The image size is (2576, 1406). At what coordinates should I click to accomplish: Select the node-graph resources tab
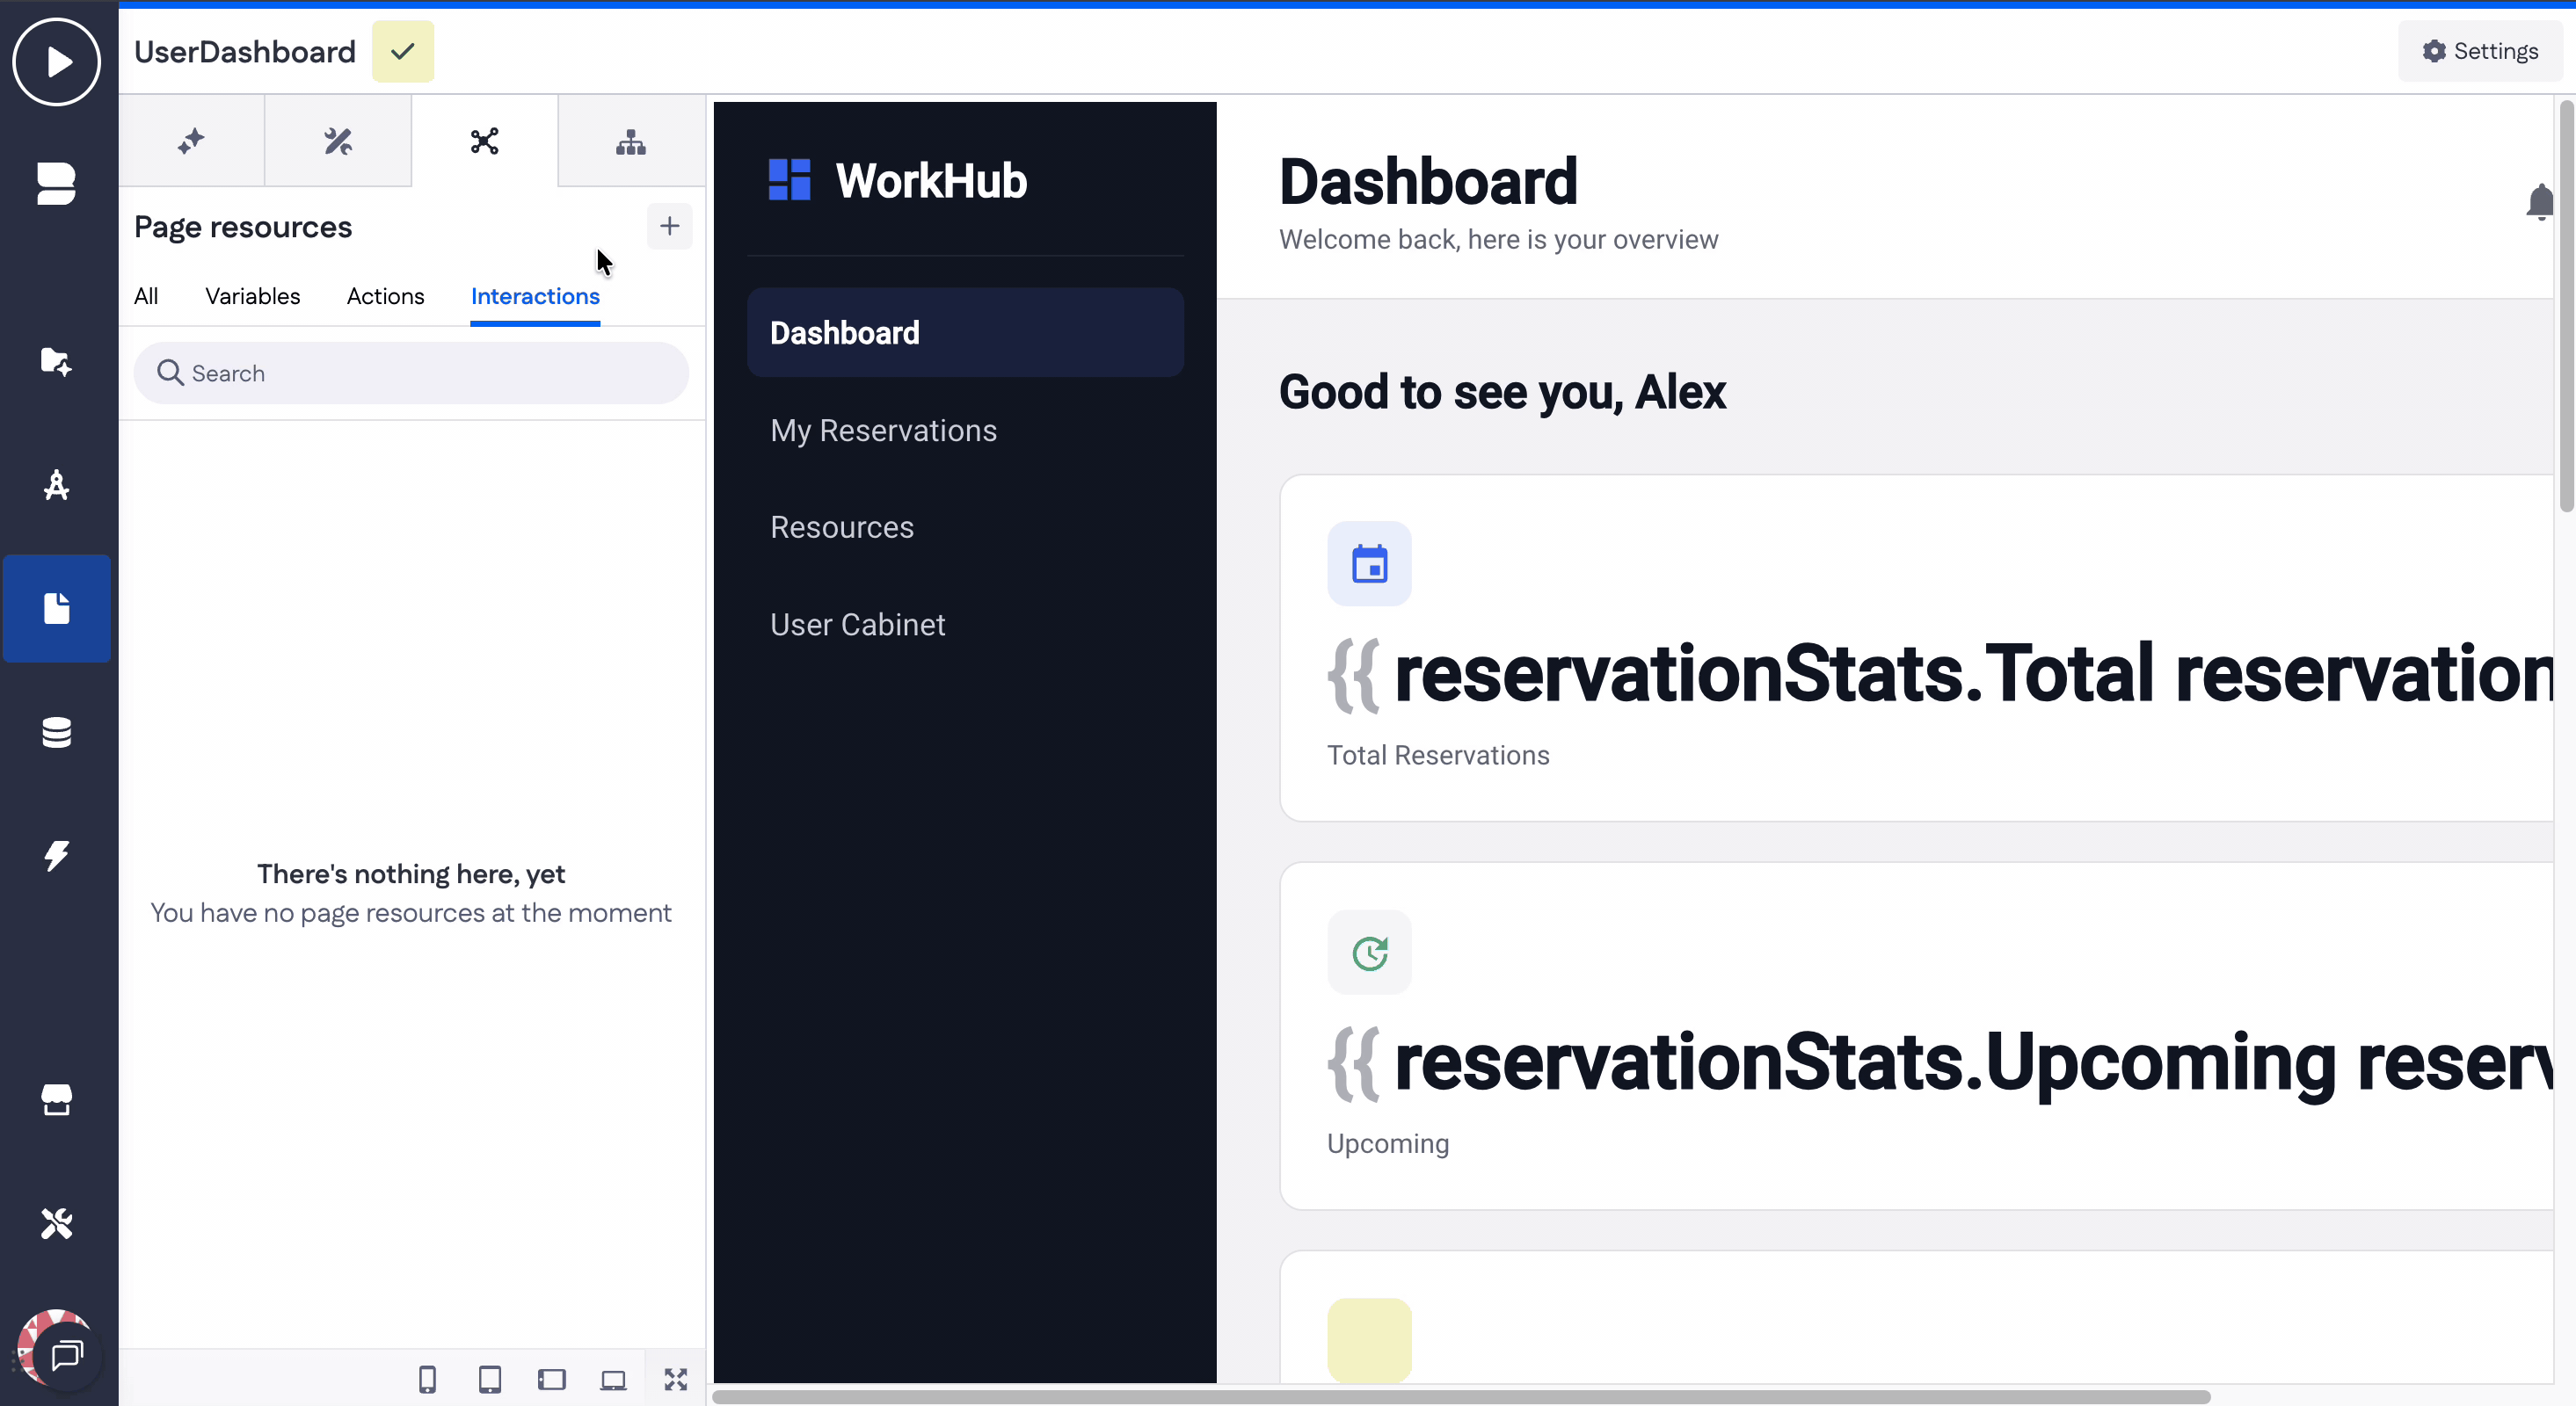pos(485,141)
